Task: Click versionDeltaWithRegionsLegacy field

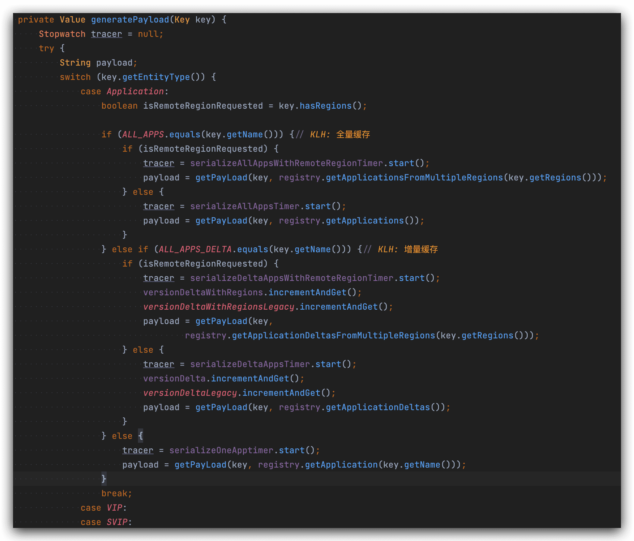Action: point(219,307)
